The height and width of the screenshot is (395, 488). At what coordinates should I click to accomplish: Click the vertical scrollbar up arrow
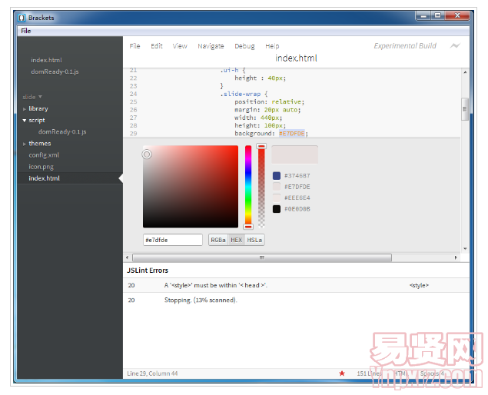pyautogui.click(x=465, y=72)
